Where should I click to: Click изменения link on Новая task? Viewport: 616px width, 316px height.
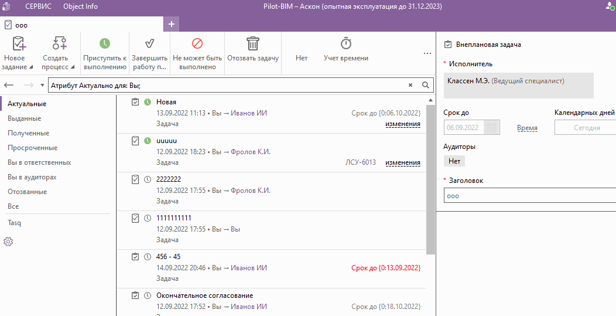coord(402,124)
